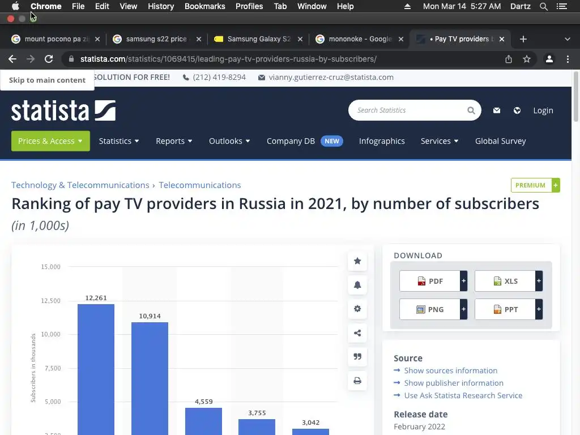
Task: Open Global Survey link
Action: point(501,141)
